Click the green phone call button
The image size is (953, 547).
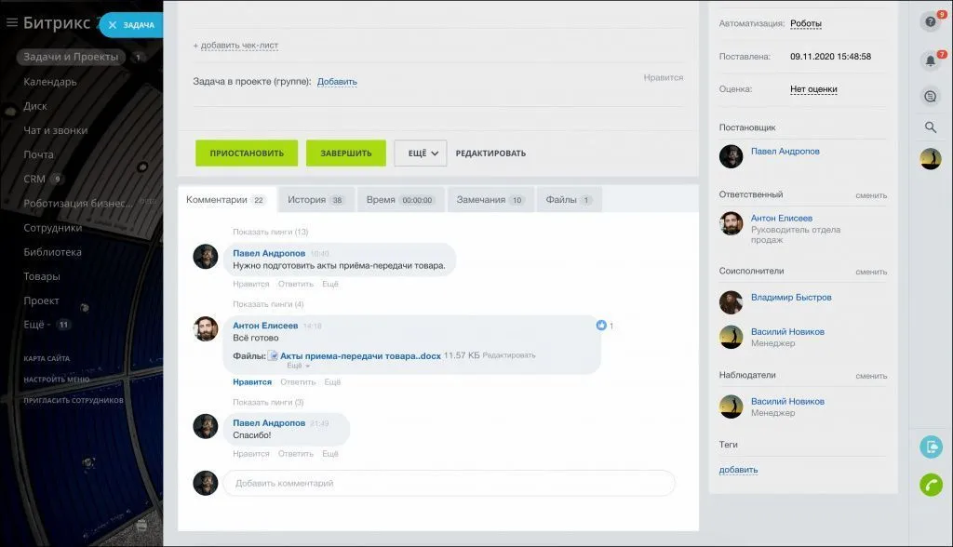[x=931, y=485]
